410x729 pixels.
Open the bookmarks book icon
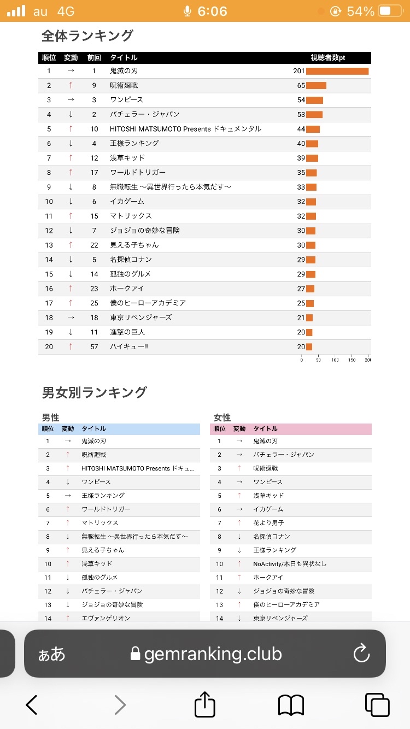[x=291, y=705]
